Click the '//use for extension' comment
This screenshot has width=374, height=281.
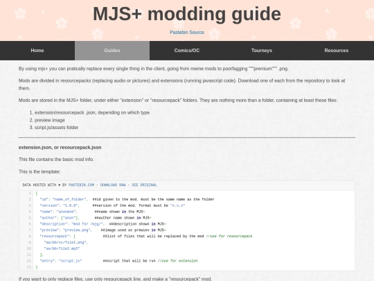coord(178,261)
